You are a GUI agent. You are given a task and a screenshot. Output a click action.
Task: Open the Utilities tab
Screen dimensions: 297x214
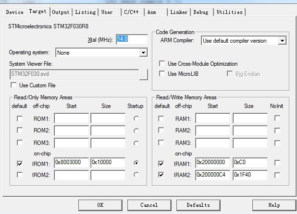click(230, 12)
